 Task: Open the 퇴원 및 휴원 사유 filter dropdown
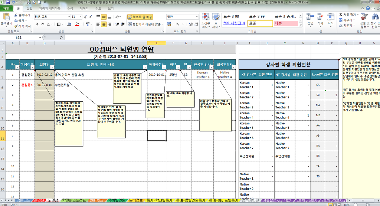pyautogui.click(x=145, y=67)
